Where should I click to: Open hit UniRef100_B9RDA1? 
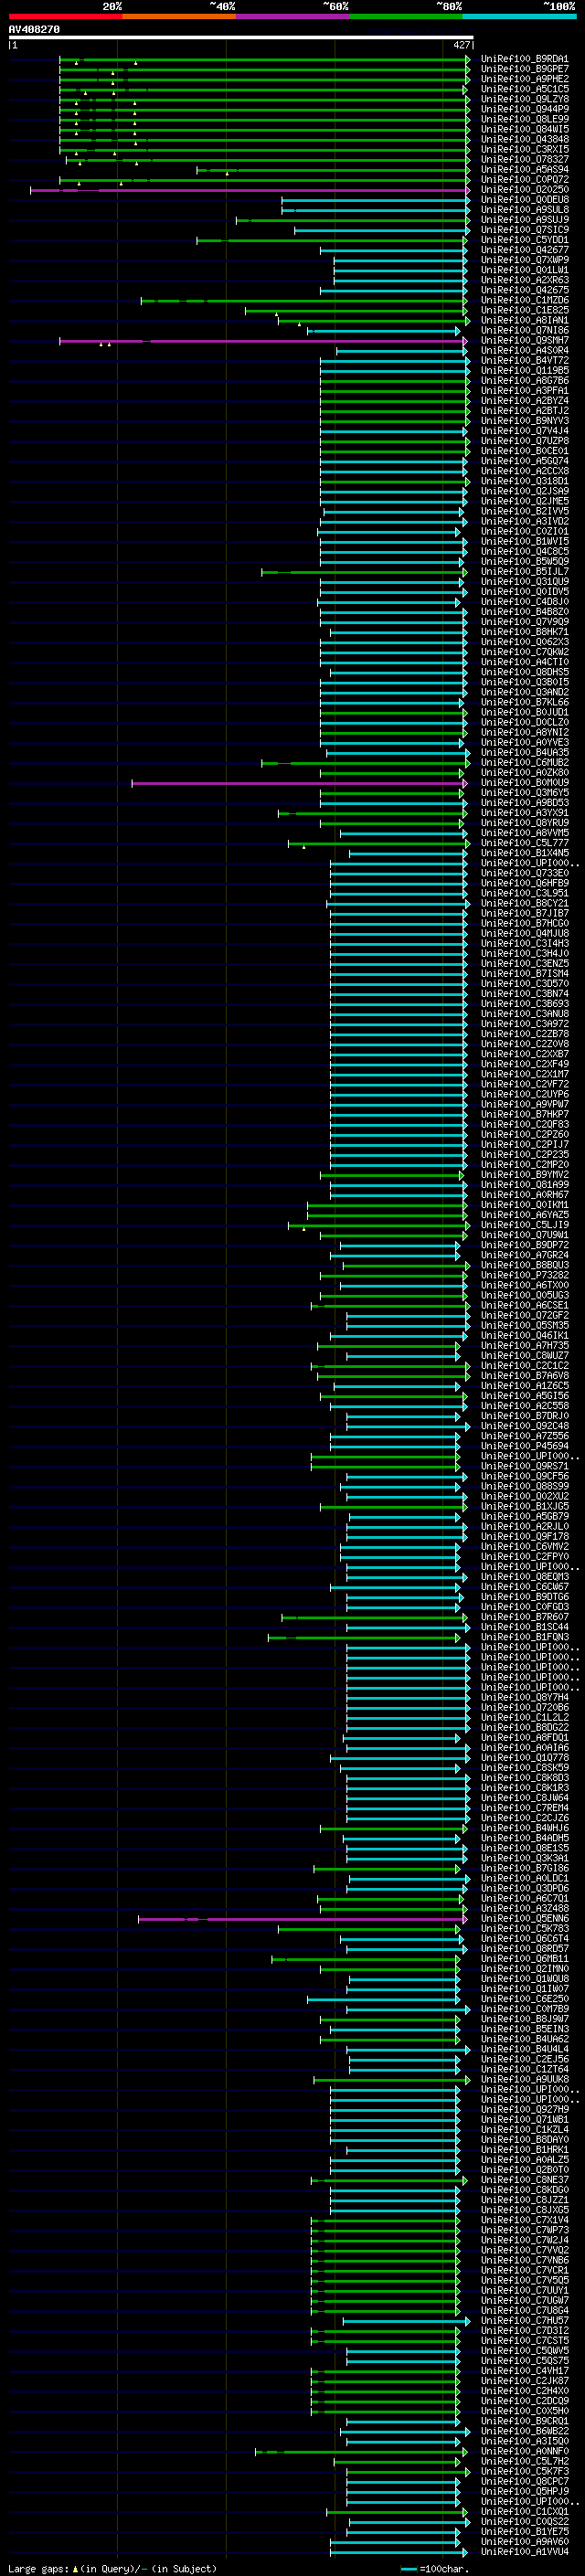tap(524, 59)
